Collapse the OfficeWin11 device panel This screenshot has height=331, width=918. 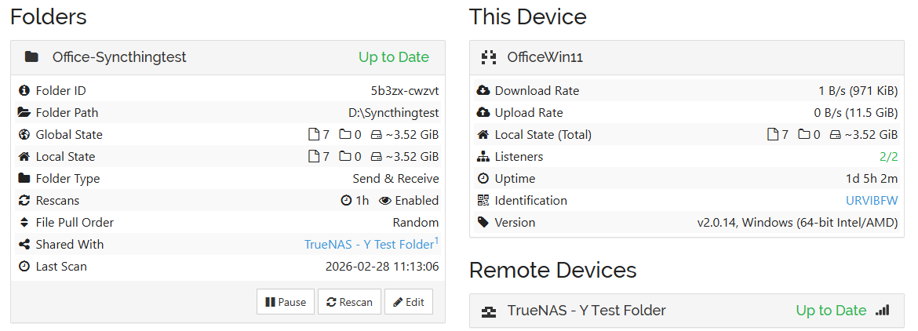coord(687,57)
